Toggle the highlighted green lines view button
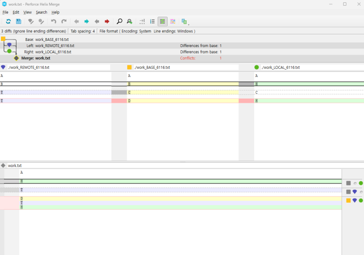364x255 pixels. tap(162, 22)
